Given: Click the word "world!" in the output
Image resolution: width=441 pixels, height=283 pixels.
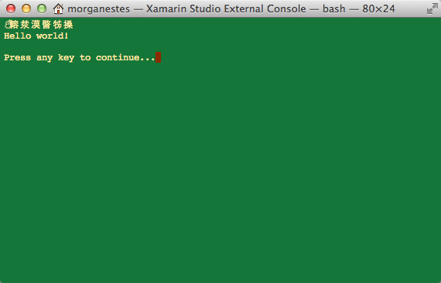Looking at the screenshot, I should 53,36.
